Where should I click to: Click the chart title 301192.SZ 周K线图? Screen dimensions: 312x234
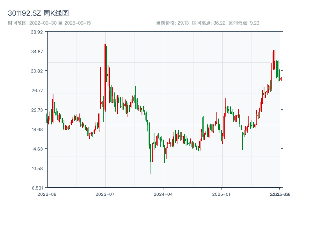[x=38, y=13]
